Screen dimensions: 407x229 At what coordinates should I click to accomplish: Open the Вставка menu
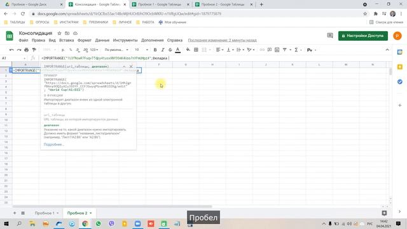(66, 40)
